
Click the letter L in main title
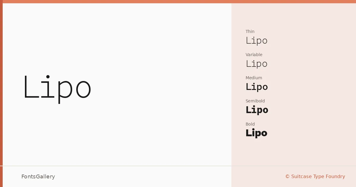[x=31, y=87]
